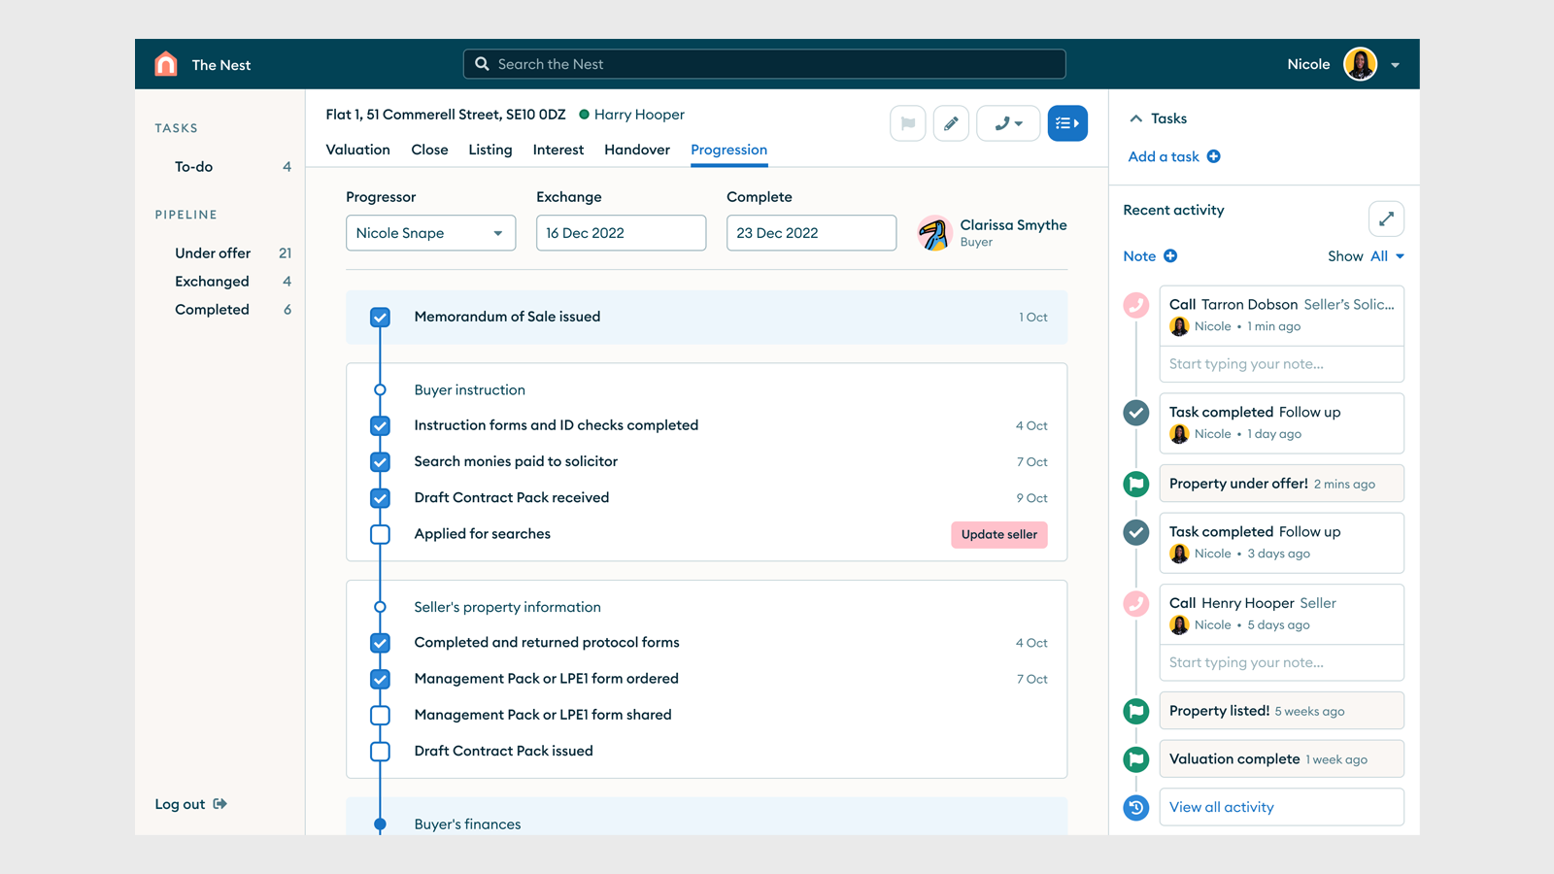Check the Applied for searches checkbox
Screen dimensions: 1554x874
click(x=380, y=534)
